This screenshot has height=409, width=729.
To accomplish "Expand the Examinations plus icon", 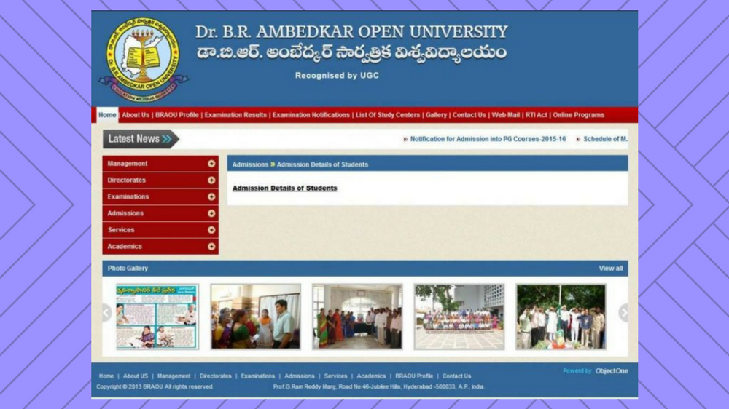I will 211,196.
